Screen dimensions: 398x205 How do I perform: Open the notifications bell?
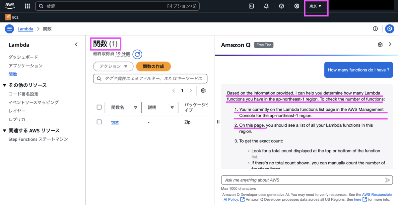[266, 6]
